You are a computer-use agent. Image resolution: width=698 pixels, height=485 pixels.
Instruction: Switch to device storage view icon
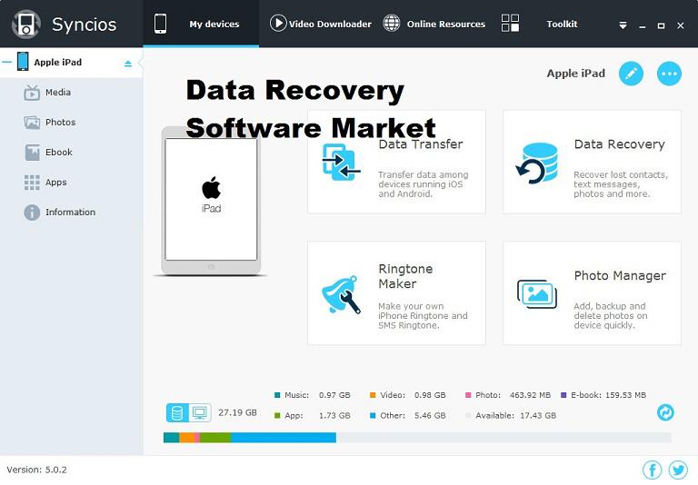click(177, 413)
